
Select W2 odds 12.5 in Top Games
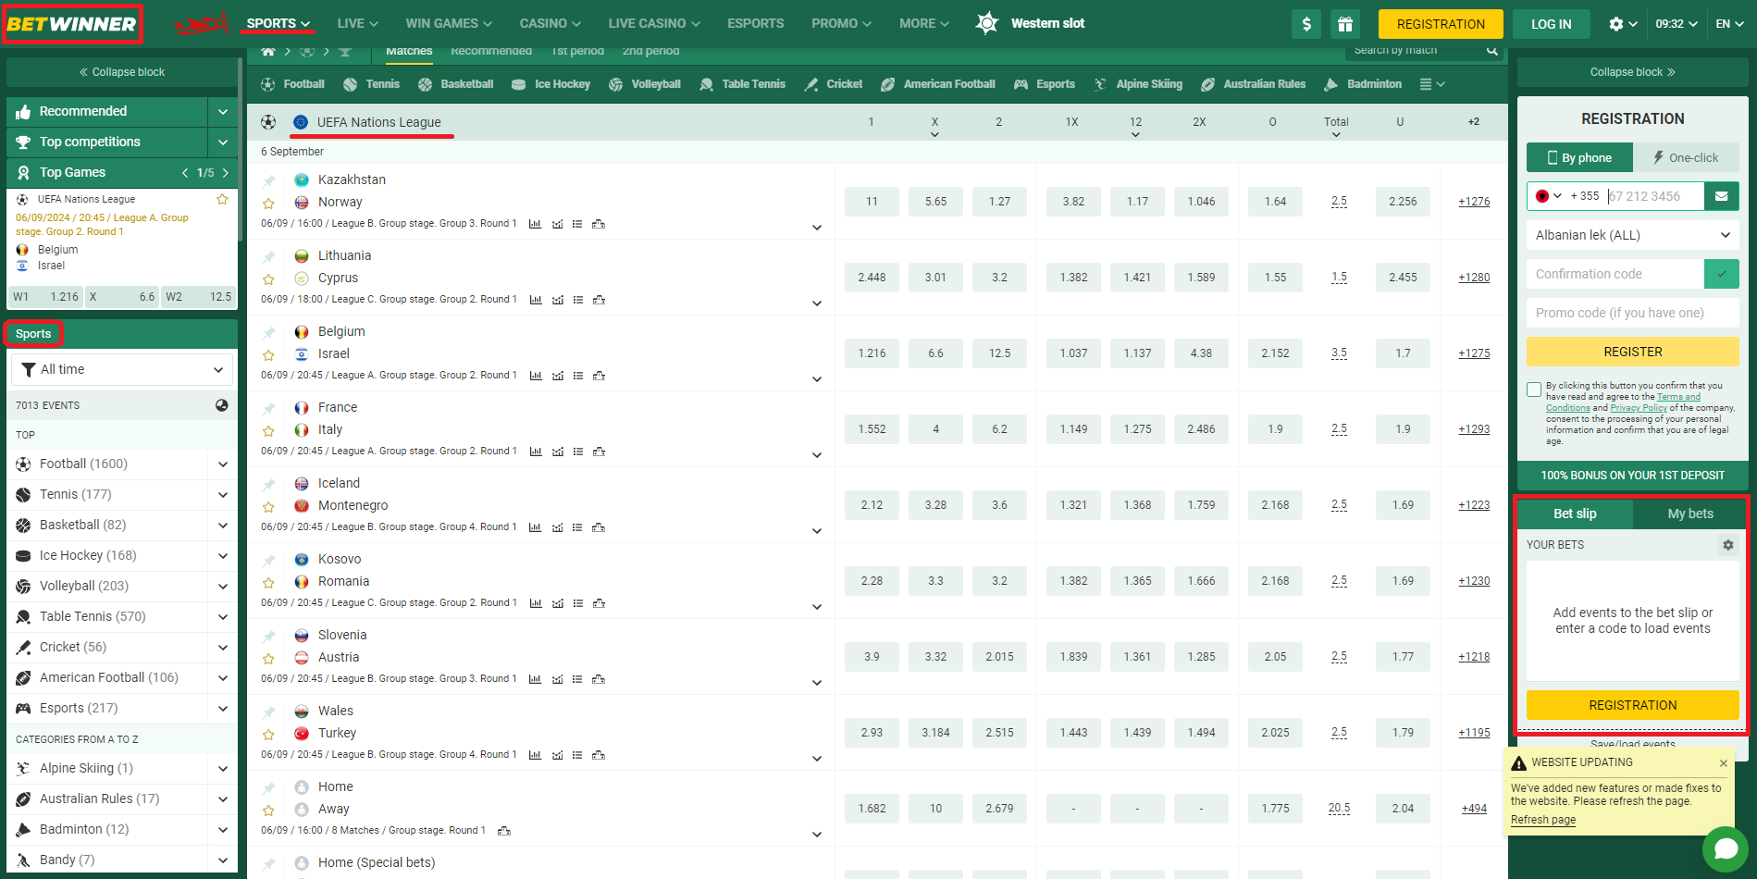(199, 297)
